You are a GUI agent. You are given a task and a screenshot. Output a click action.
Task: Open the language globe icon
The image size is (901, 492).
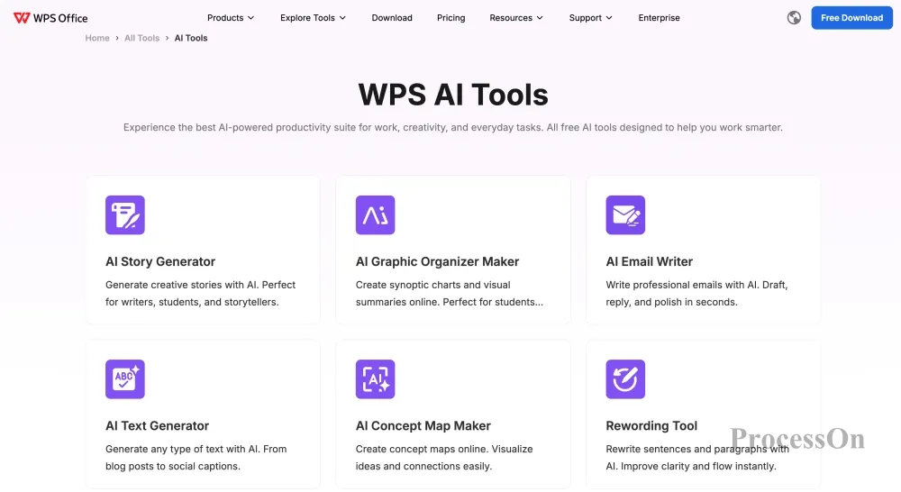click(794, 18)
